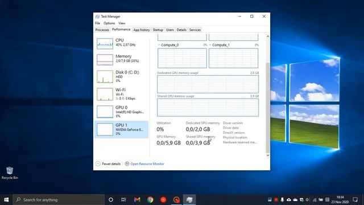Click the green shield security tray icon
The height and width of the screenshot is (205, 364).
[x=301, y=200]
